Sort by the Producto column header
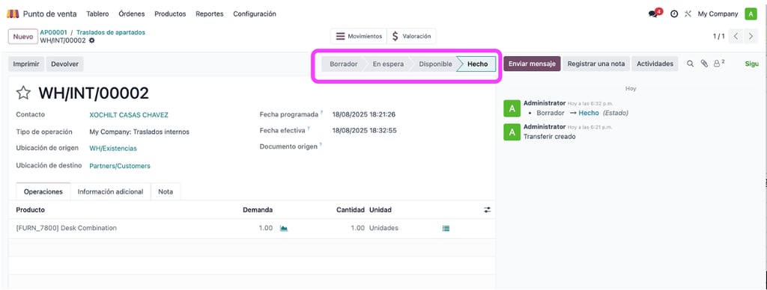This screenshot has width=767, height=290. 30,210
